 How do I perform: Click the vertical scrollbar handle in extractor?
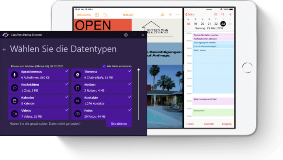(139, 70)
